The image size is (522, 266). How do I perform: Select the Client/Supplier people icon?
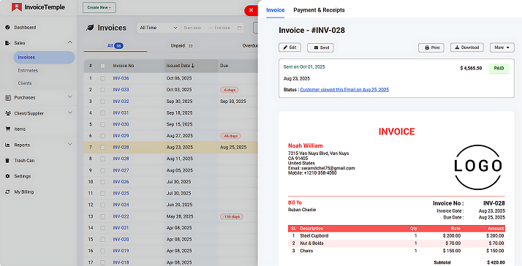click(7, 113)
